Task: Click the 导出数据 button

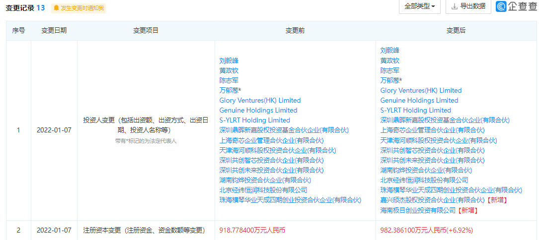Action: tap(468, 6)
